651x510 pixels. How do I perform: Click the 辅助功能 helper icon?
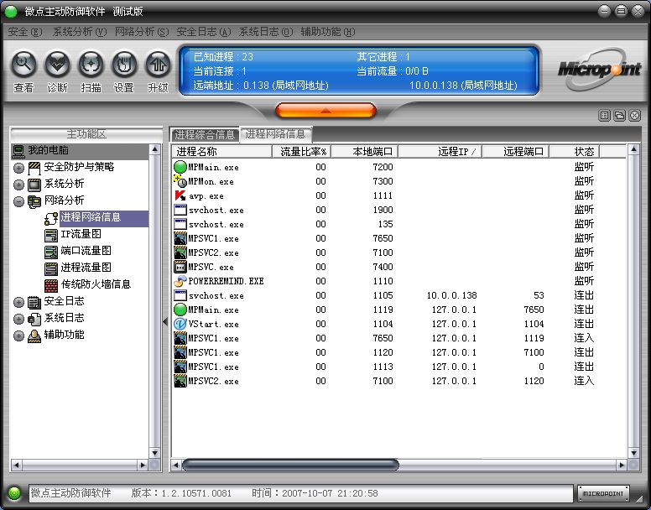[34, 336]
